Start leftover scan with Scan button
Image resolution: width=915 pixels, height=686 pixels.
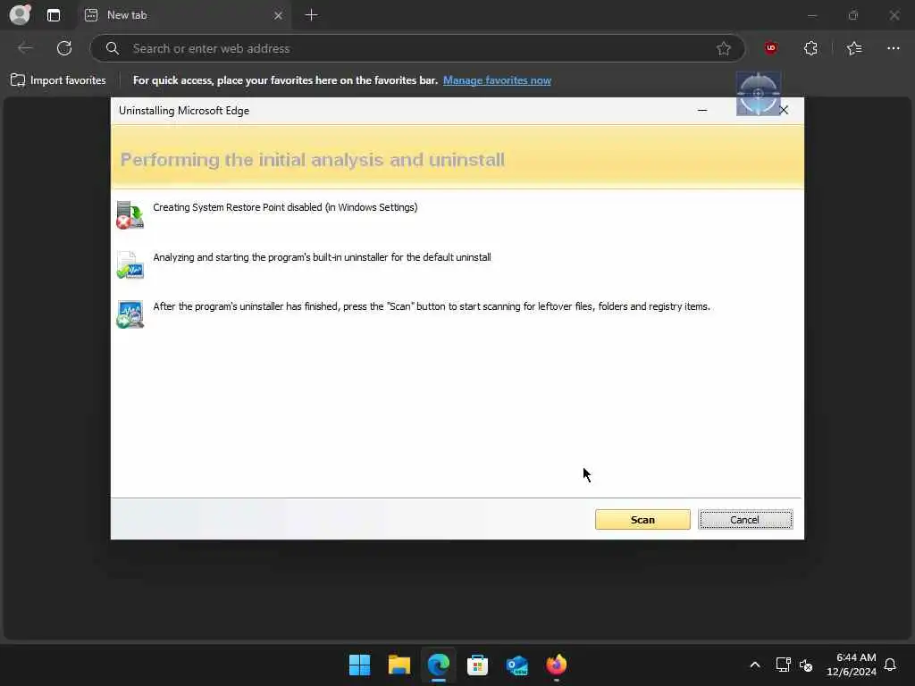click(642, 519)
